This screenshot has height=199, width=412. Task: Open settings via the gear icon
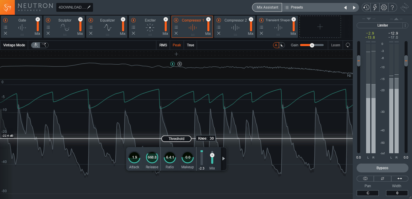[x=384, y=7]
